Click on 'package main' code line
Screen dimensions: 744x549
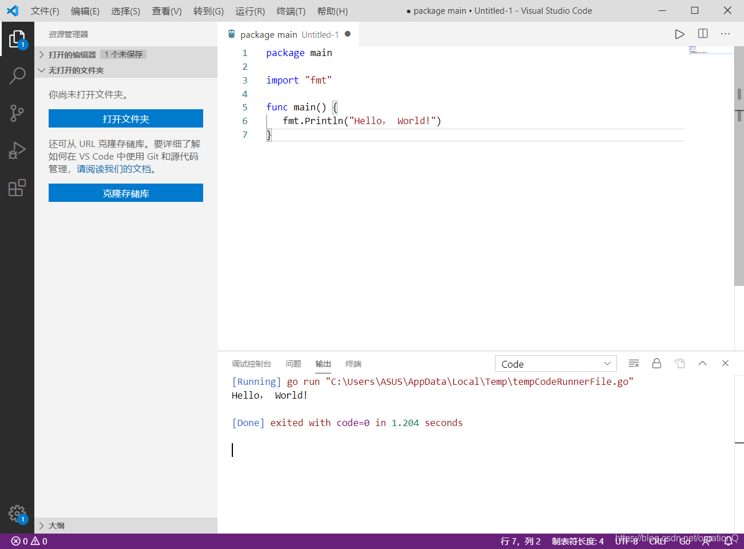coord(299,53)
